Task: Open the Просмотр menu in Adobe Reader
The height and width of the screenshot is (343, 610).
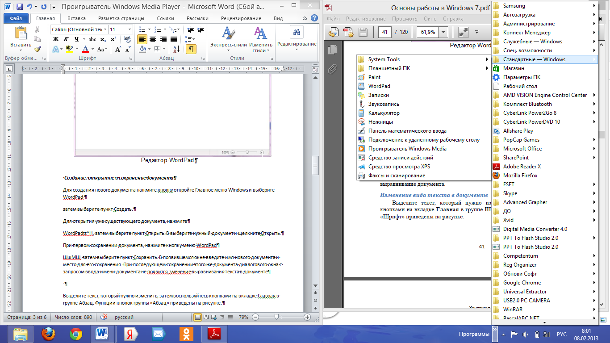Action: coord(405,19)
